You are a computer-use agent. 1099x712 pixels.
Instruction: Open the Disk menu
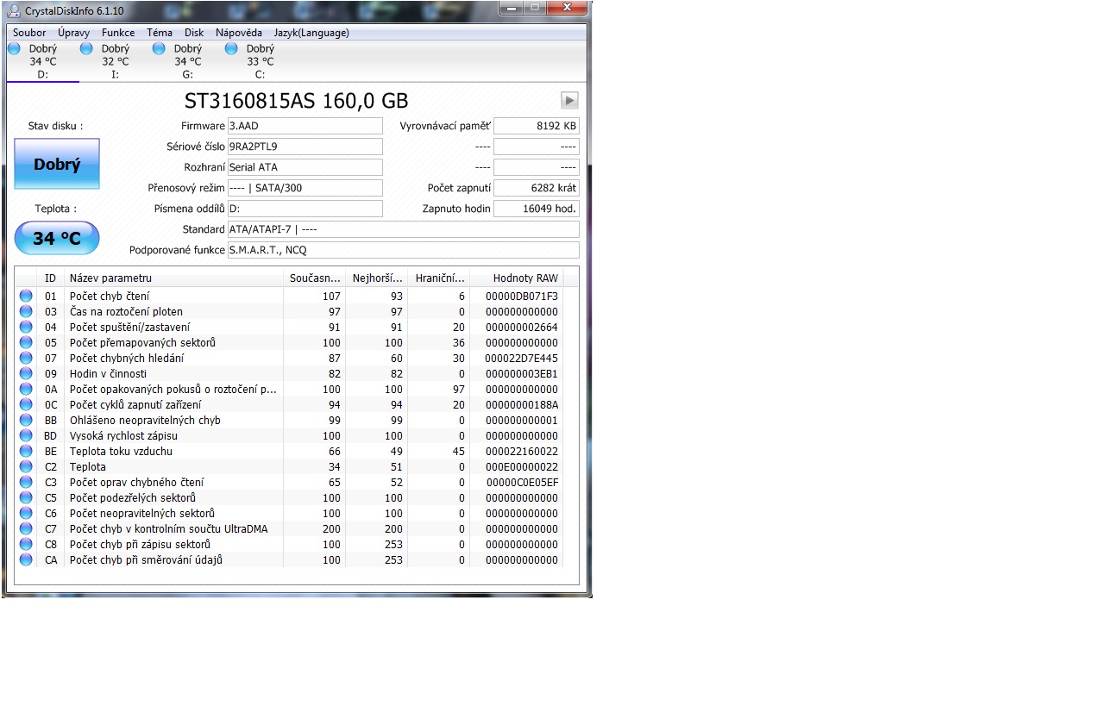click(194, 33)
